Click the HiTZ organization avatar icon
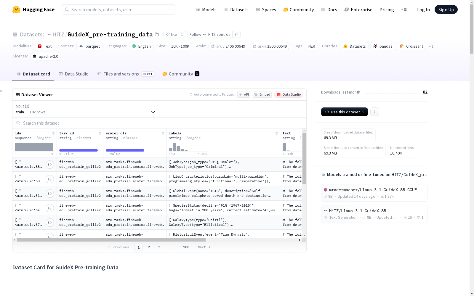 (x=49, y=35)
